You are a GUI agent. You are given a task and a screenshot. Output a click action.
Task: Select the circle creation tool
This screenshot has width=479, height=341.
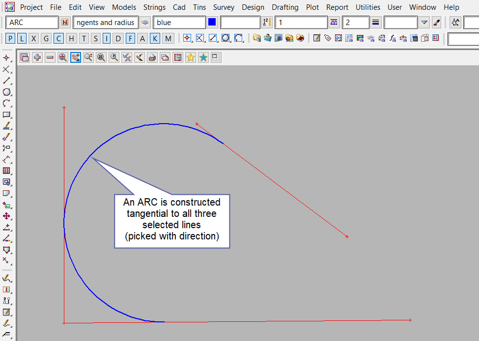pos(7,92)
